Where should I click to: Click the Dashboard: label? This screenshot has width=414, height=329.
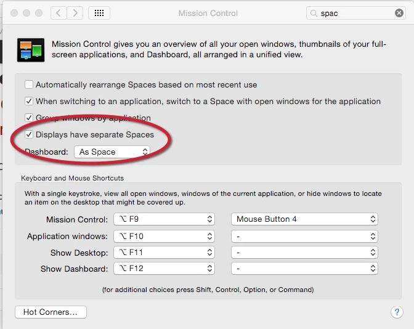tap(46, 152)
